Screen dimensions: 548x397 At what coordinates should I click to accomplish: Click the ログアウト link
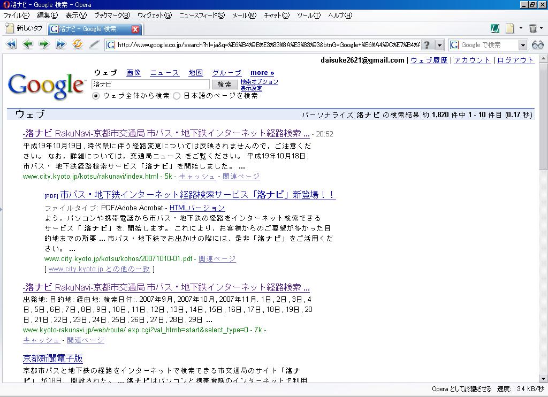point(515,60)
